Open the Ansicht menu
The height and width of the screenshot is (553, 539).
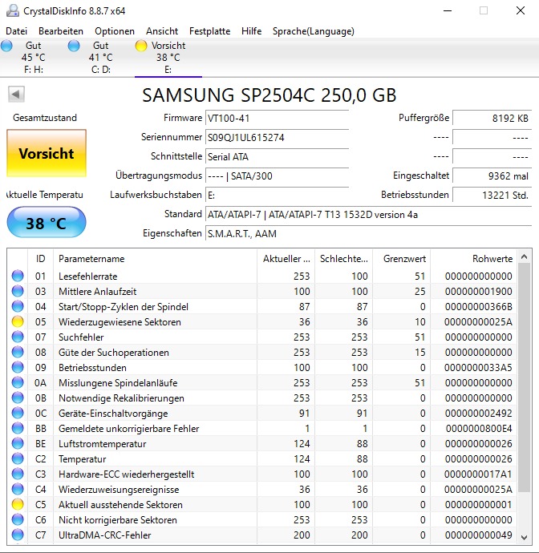click(x=162, y=31)
